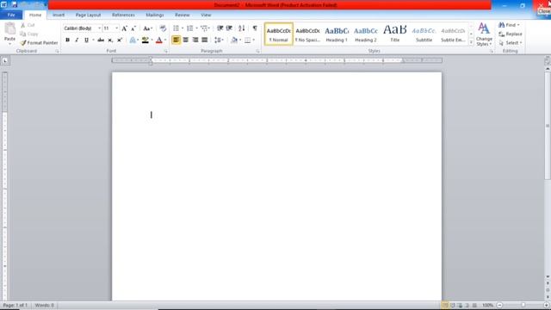Click the zoom out minus button
The image size is (551, 310).
[499, 305]
